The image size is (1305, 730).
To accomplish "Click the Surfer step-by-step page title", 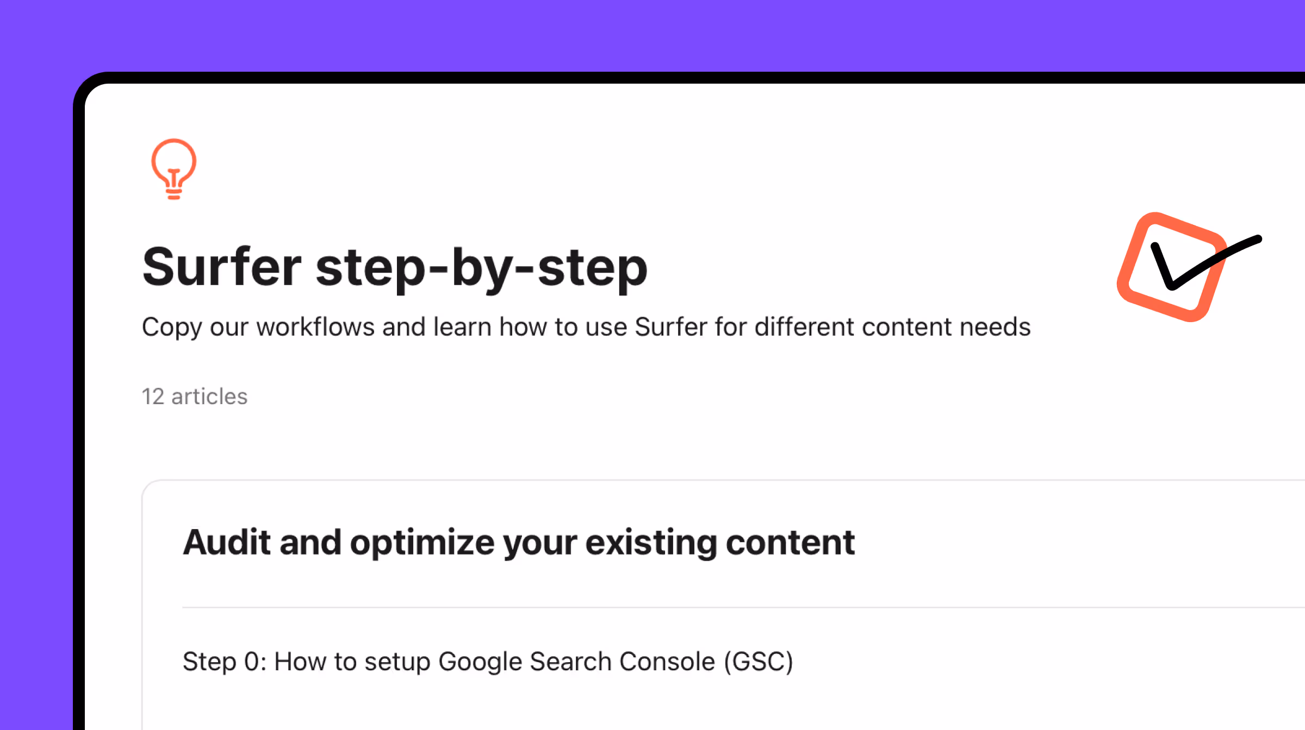I will pyautogui.click(x=395, y=267).
